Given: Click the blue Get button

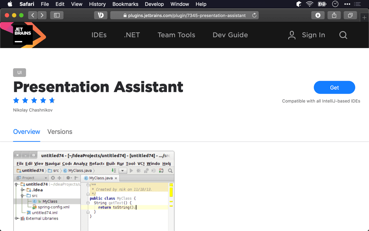Looking at the screenshot, I should point(334,87).
